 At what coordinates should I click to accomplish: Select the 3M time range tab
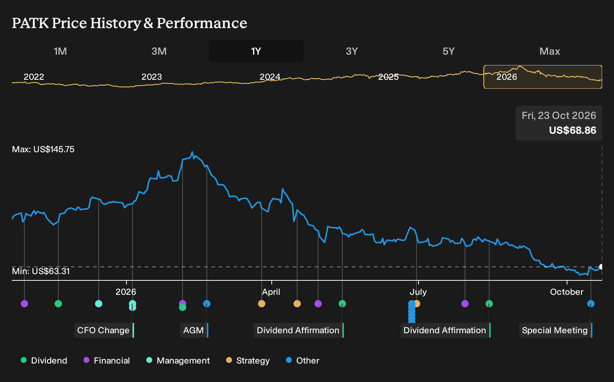click(x=159, y=51)
